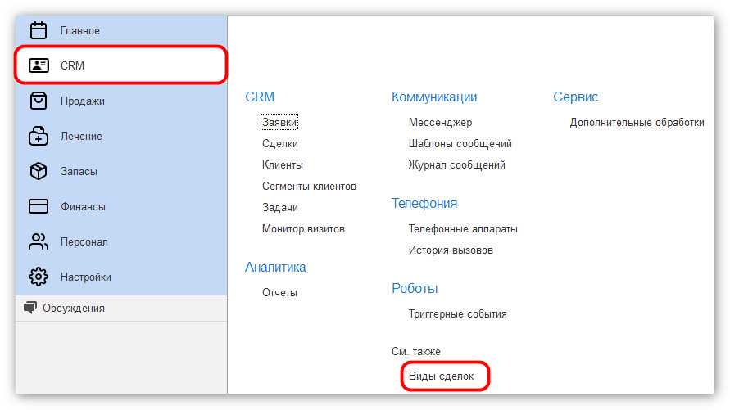Click the Запасы box icon

click(39, 171)
